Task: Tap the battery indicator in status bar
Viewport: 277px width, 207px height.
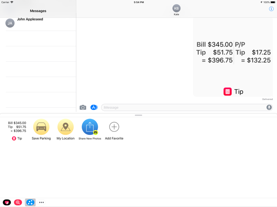Action: click(273, 2)
